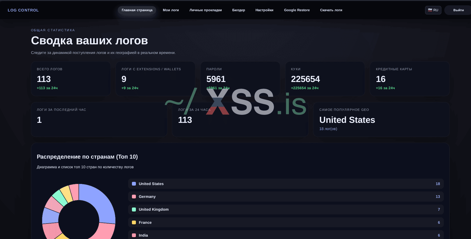Image resolution: width=471 pixels, height=239 pixels.
Task: Click the United States blue legend swatch
Action: tap(134, 184)
